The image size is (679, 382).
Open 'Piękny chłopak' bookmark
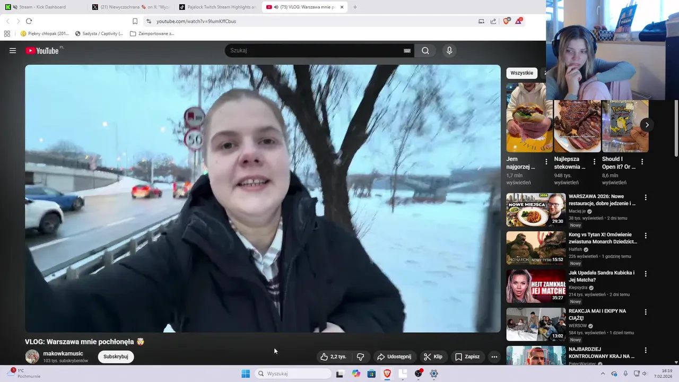pos(45,33)
